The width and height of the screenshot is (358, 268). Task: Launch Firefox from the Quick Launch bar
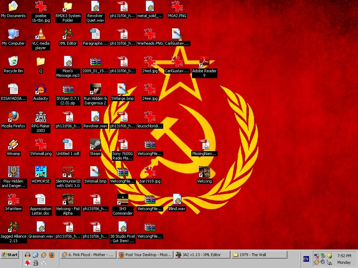(x=52, y=255)
